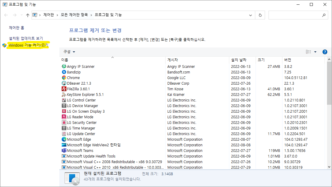Sort by the 설치 날짜 column header
Screen dimensions: 332x187
click(x=243, y=60)
